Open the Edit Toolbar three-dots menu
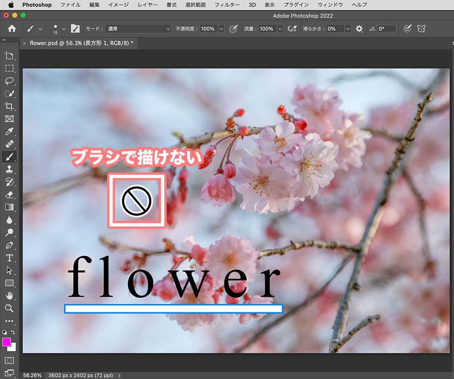 click(9, 321)
